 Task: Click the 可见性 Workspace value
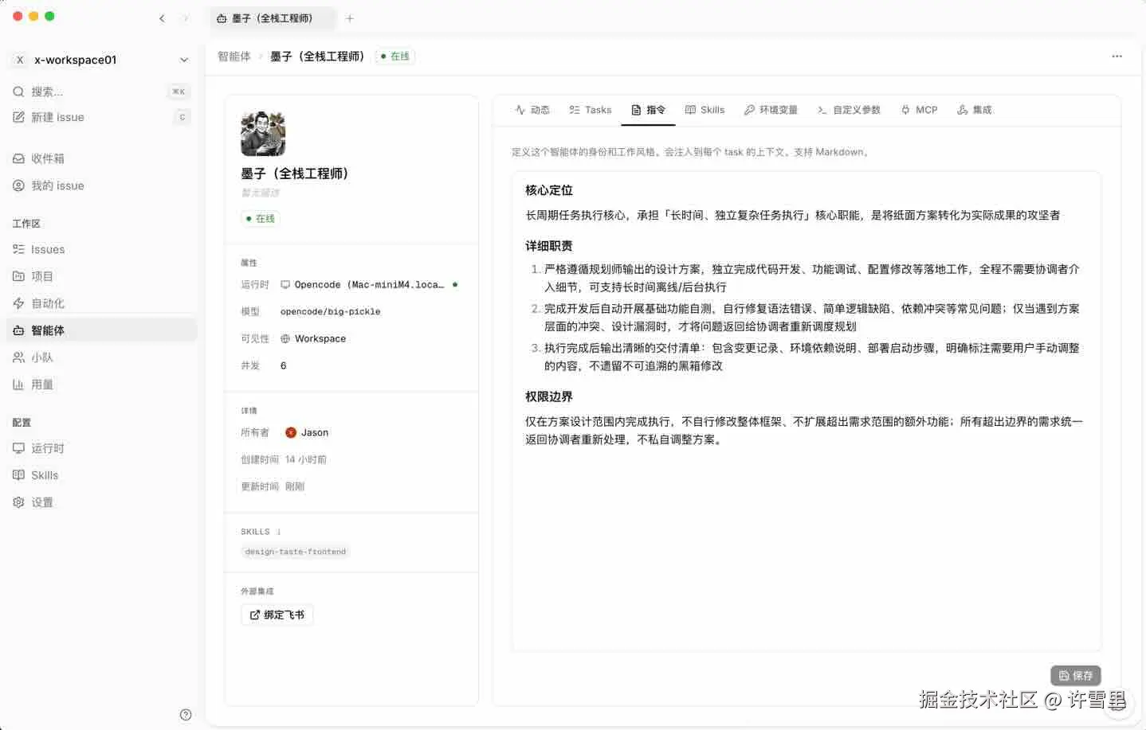(x=312, y=339)
